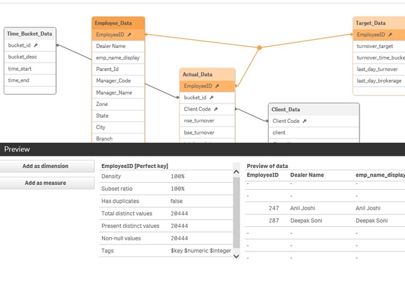405x287 pixels.
Task: Click key icon next to Actual_Data bucket_id
Action: 212,97
